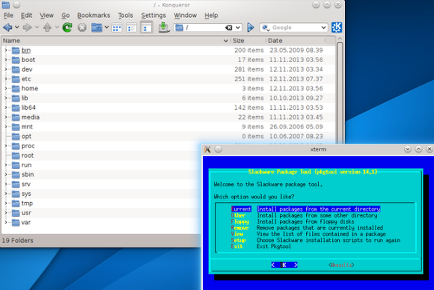The height and width of the screenshot is (290, 434).
Task: Click the Stop loading icon
Action: coord(82,27)
